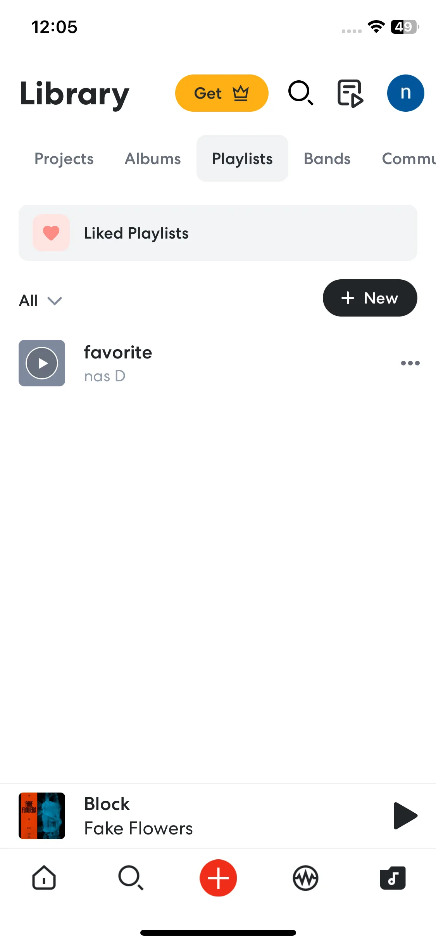Open the profile avatar with letter n
This screenshot has height=945, width=436.
tap(405, 93)
